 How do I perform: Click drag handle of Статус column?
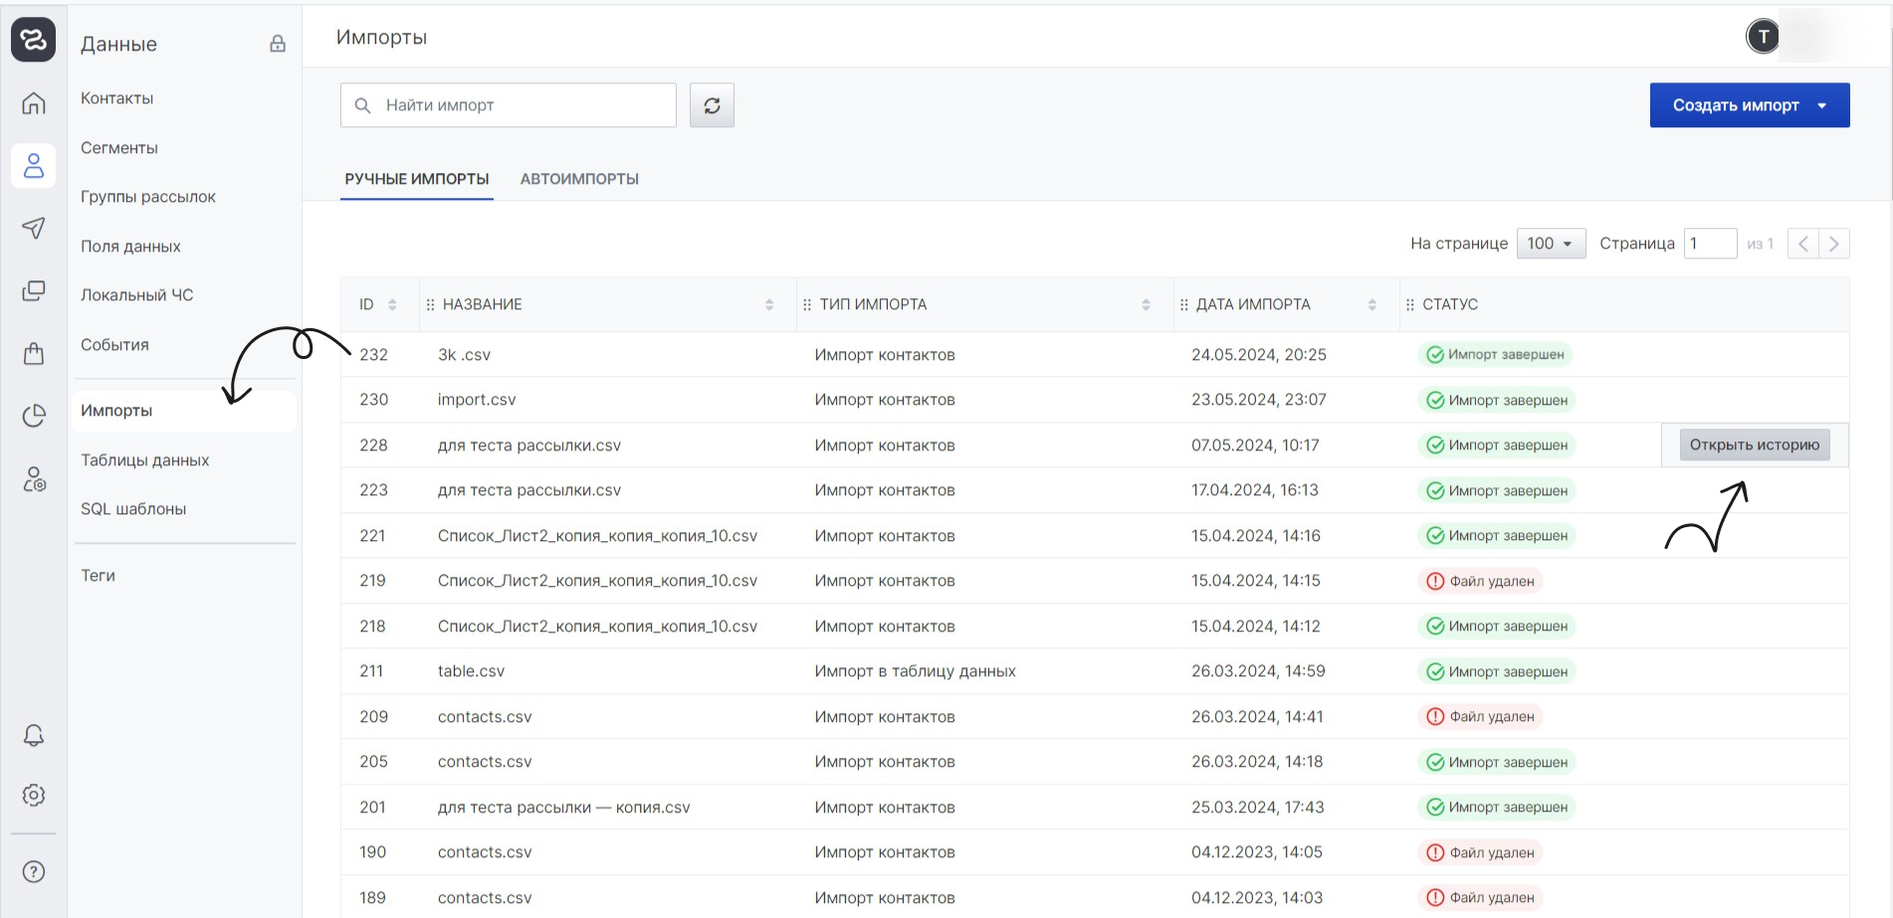(x=1409, y=304)
